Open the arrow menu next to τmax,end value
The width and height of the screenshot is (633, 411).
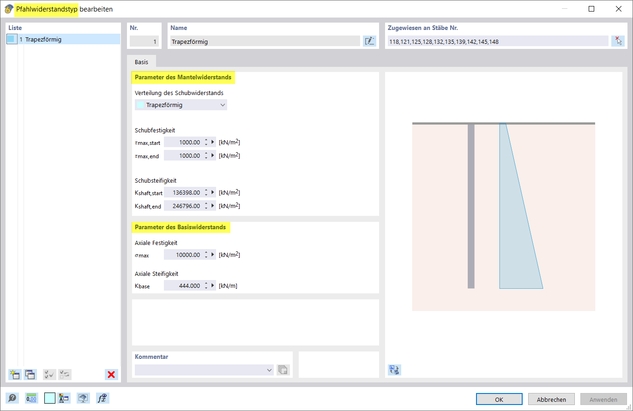click(212, 155)
